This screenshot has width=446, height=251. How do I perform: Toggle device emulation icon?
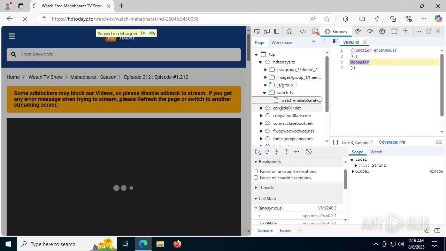point(267,31)
